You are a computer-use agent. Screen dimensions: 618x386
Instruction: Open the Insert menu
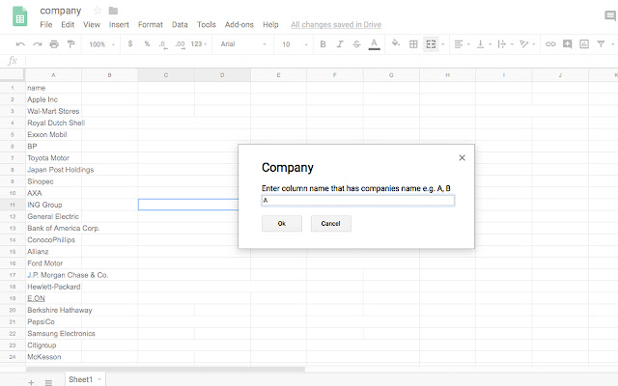119,25
